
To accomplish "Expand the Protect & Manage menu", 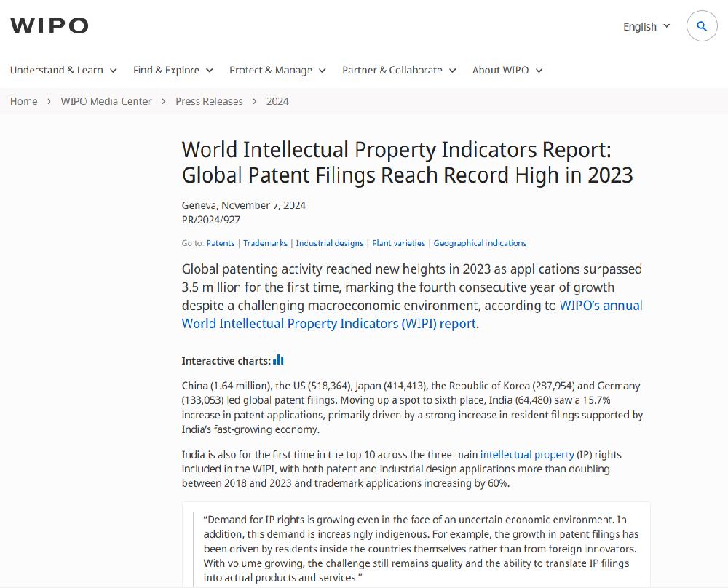I will [277, 70].
